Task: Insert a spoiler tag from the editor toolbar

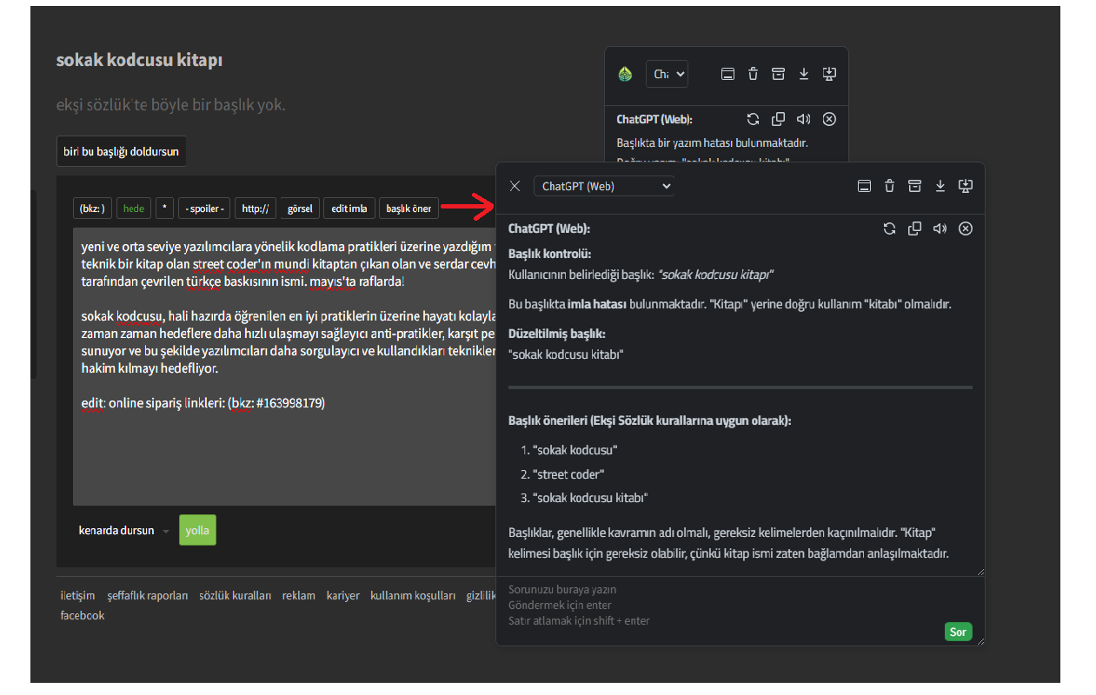Action: [204, 208]
